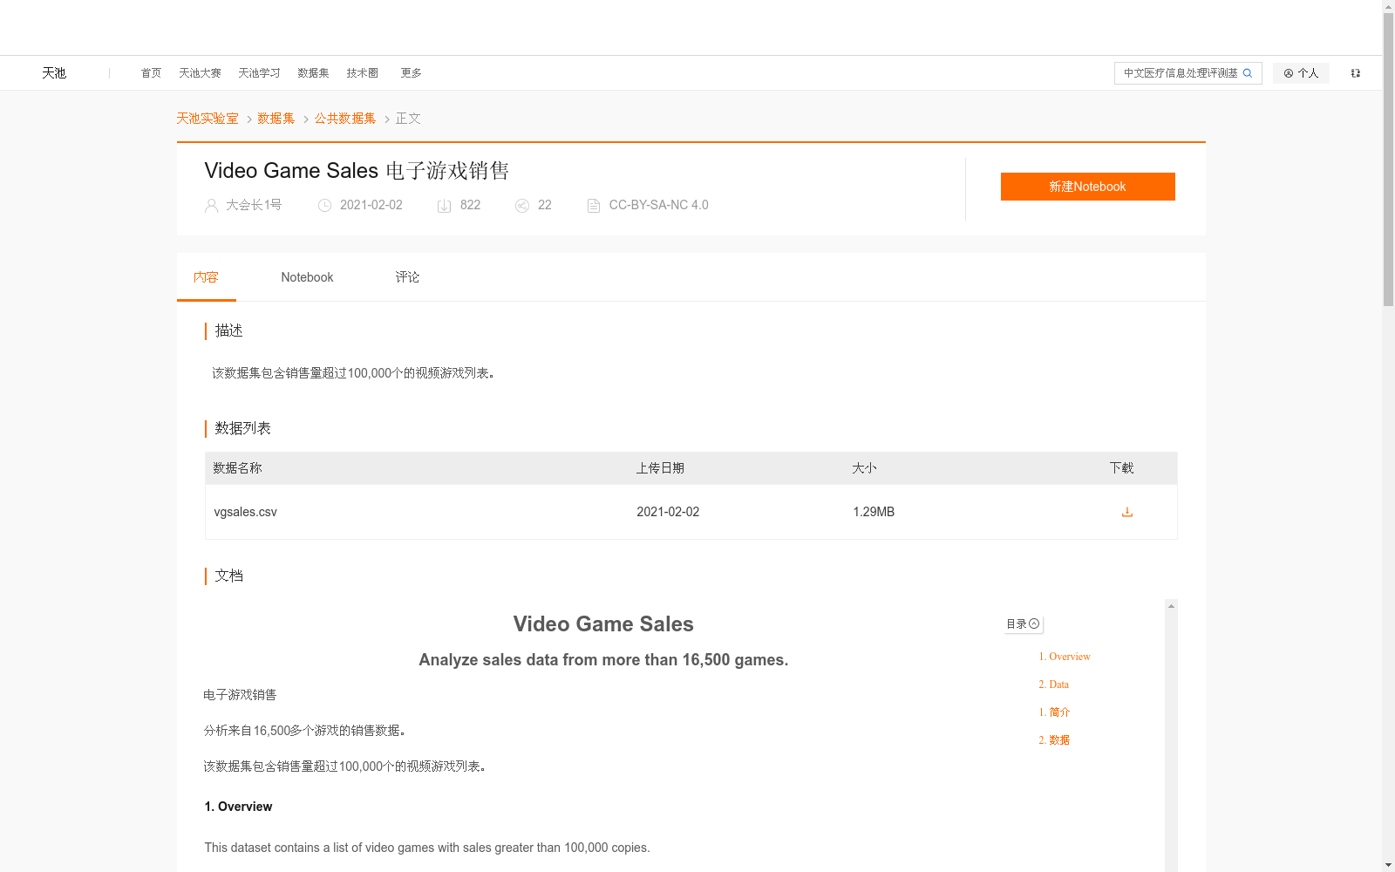This screenshot has height=872, width=1395.
Task: Click the 天池实验室 breadcrumb link
Action: [x=208, y=119]
